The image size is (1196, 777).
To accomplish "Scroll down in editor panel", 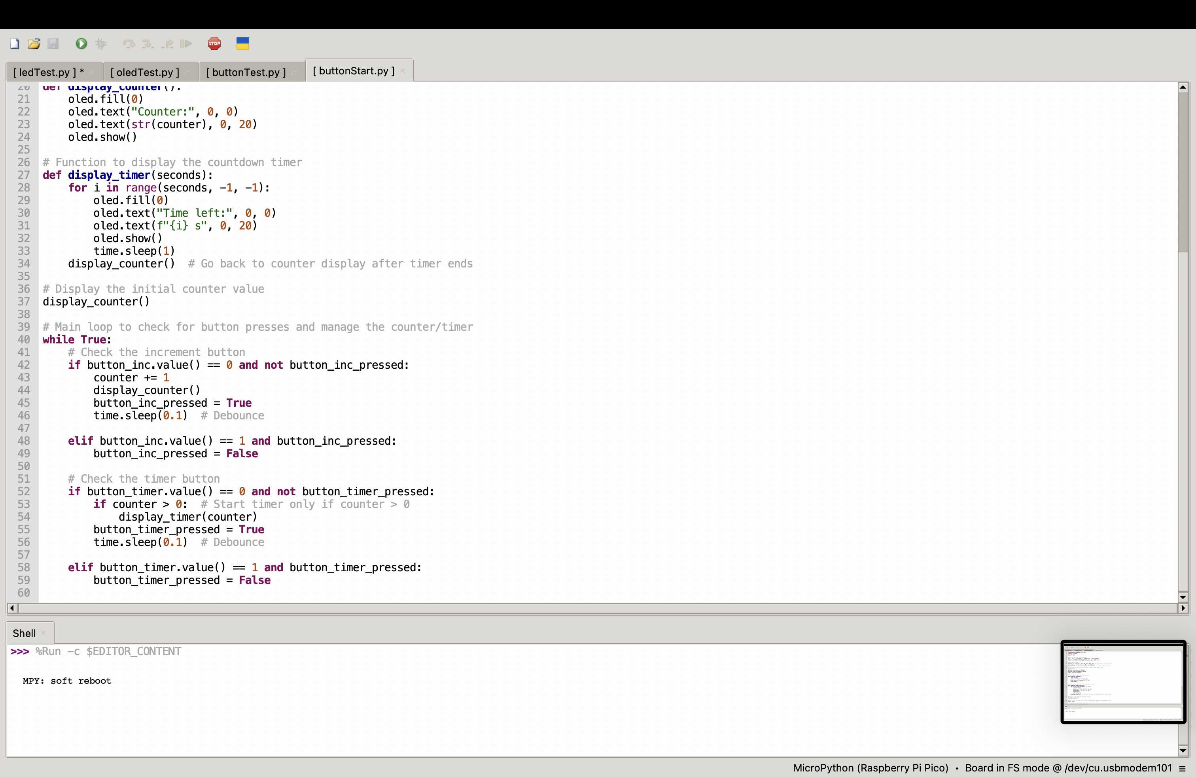I will click(x=1182, y=597).
